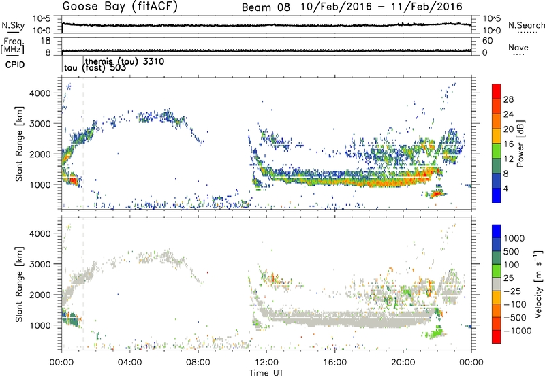Click the gray Velocity color bar segment between 25 and -25
The height and width of the screenshot is (377, 545).
497,284
